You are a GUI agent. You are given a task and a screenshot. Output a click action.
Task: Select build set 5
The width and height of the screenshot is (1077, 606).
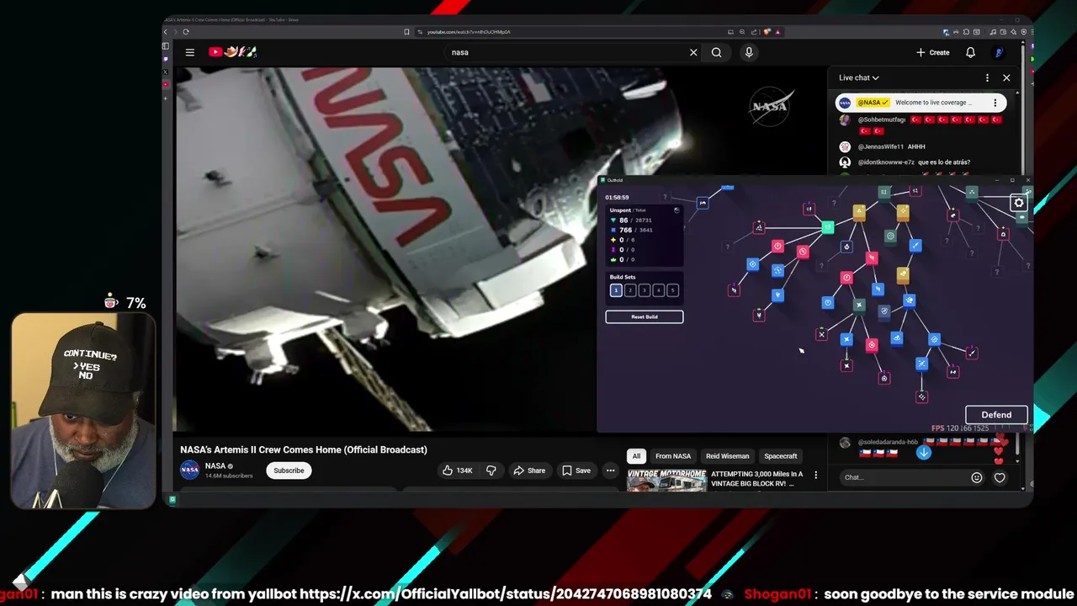point(672,290)
